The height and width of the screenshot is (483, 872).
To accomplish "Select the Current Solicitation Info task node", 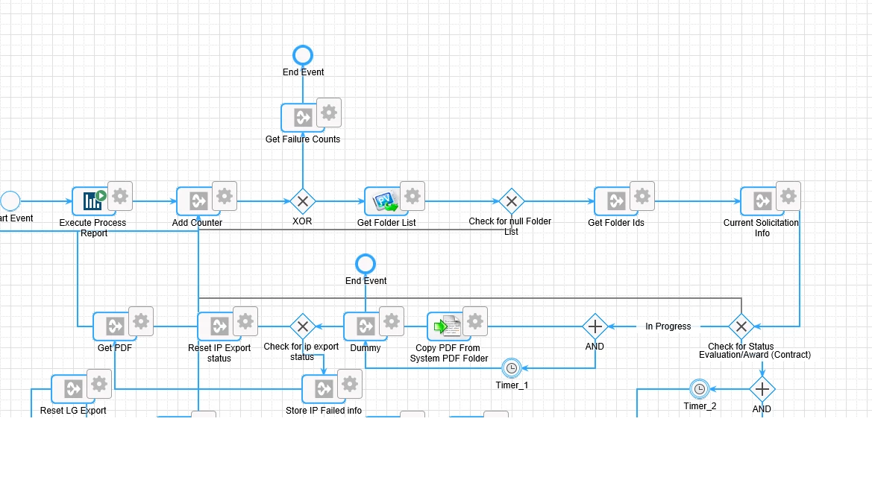I will tap(762, 201).
